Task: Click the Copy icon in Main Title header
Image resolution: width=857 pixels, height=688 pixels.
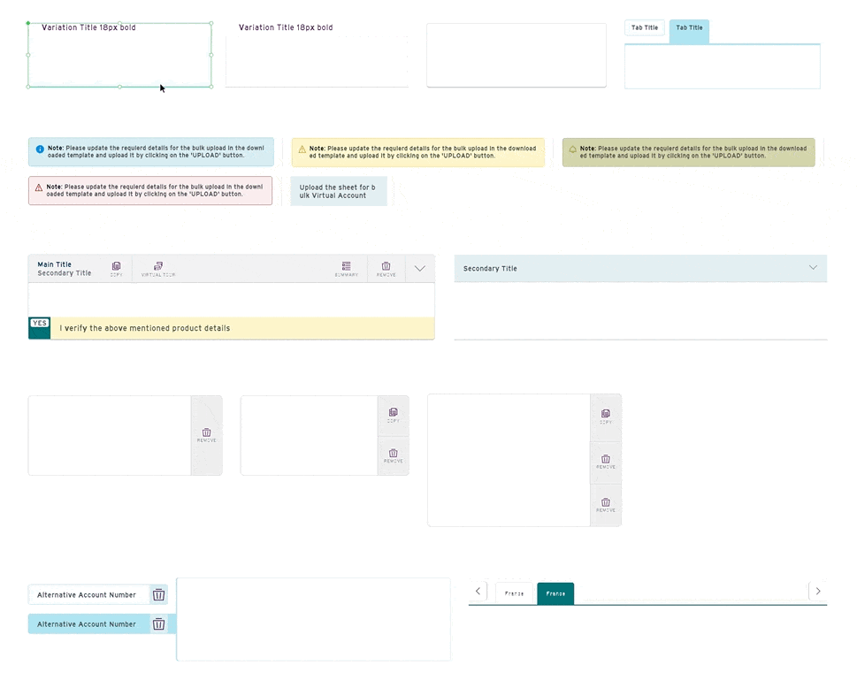Action: pos(116,269)
